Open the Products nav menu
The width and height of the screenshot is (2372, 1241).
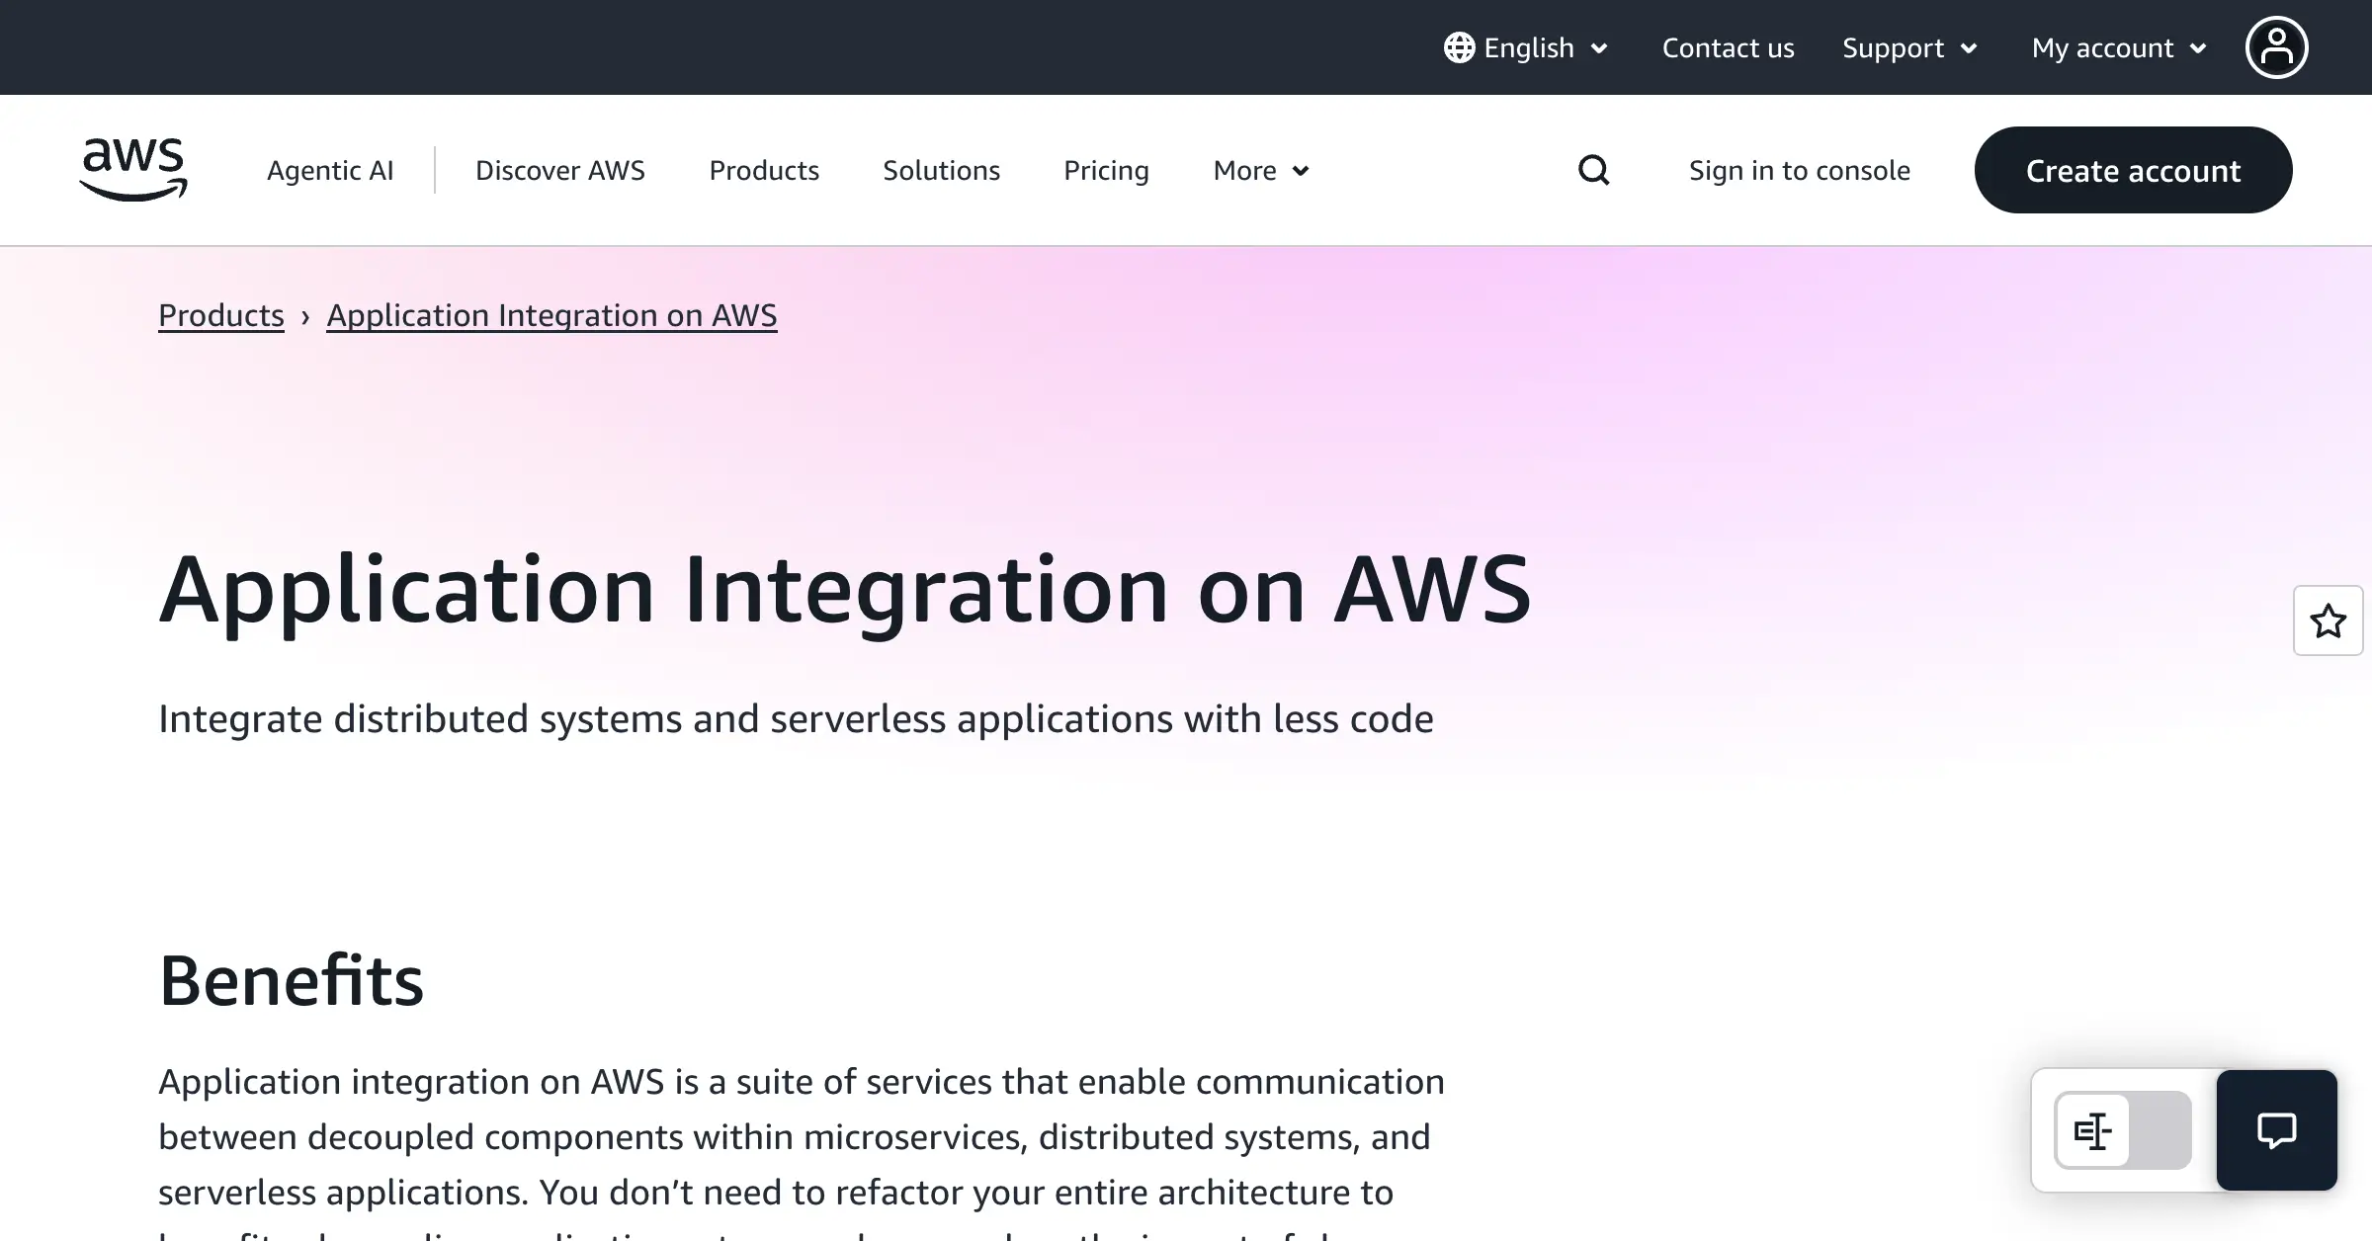[764, 170]
